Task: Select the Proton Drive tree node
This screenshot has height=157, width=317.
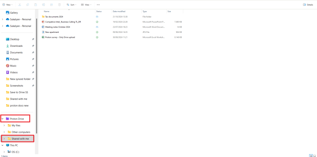Action: point(17,119)
